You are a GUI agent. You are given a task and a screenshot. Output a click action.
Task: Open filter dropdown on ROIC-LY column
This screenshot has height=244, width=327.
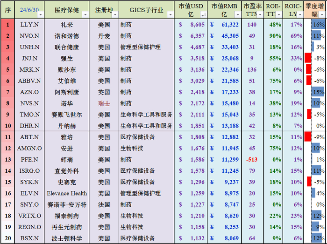(300, 14)
